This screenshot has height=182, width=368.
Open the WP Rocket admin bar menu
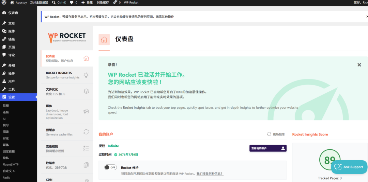pyautogui.click(x=131, y=3)
